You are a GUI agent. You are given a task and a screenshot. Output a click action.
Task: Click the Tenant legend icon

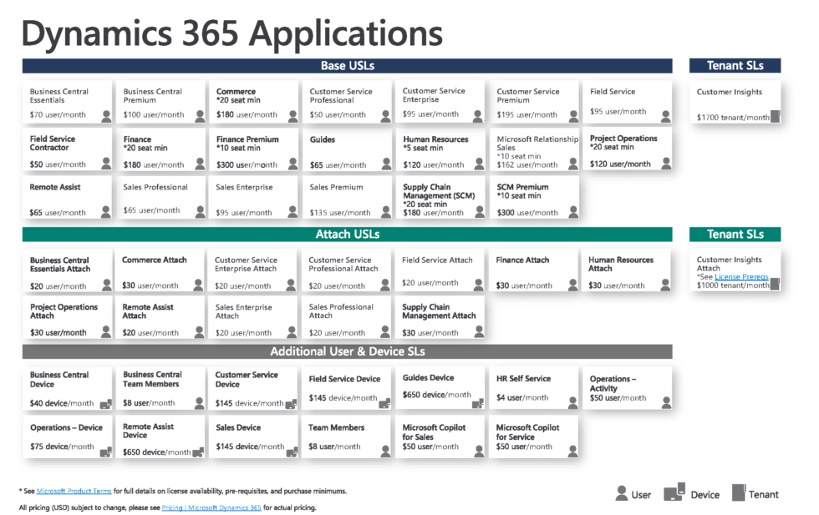pos(739,492)
